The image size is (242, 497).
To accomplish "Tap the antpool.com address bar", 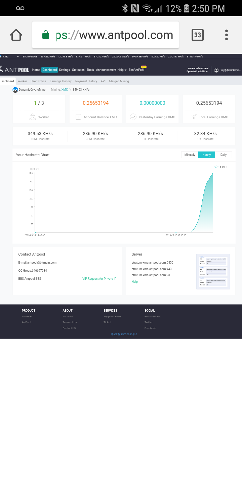I will [x=106, y=35].
